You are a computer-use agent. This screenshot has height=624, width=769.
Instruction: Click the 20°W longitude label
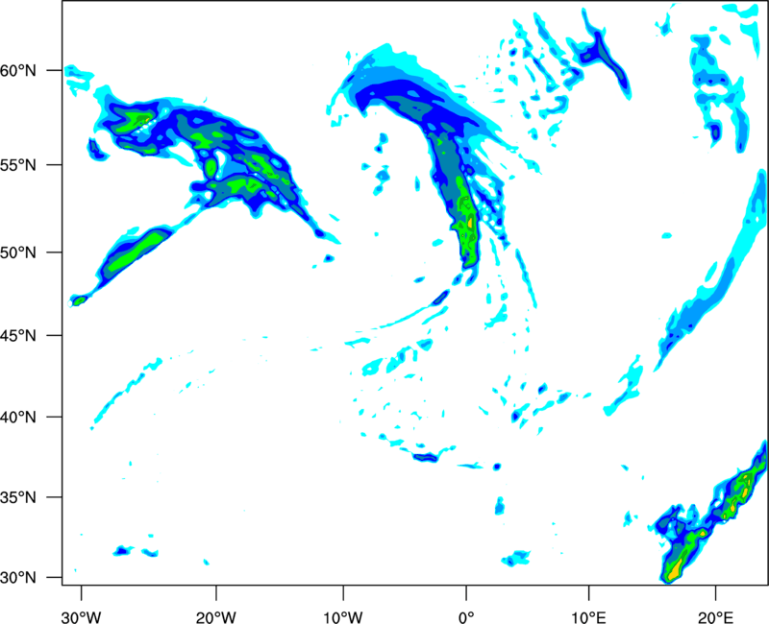tap(215, 617)
